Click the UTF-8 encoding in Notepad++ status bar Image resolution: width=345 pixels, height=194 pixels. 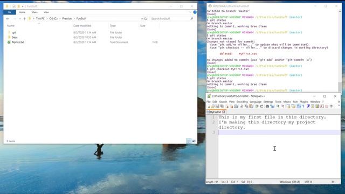308,182
